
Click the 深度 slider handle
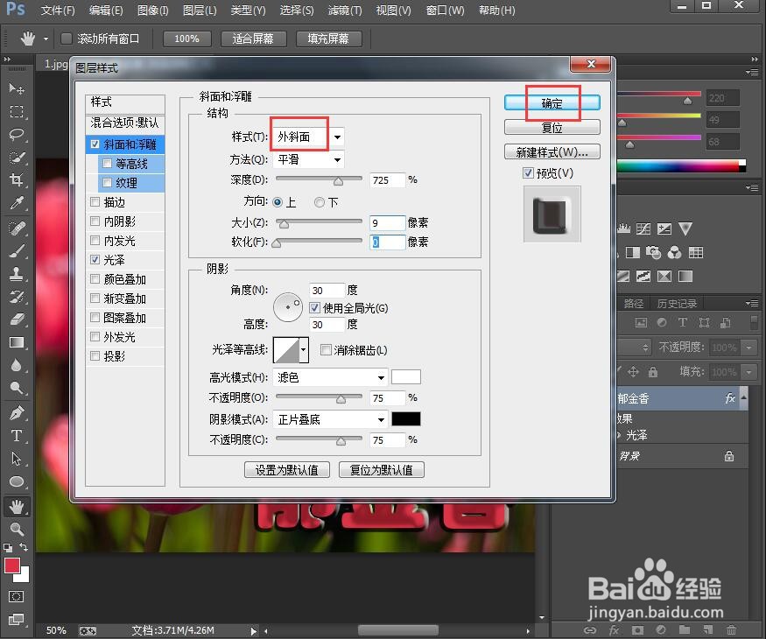tap(338, 181)
